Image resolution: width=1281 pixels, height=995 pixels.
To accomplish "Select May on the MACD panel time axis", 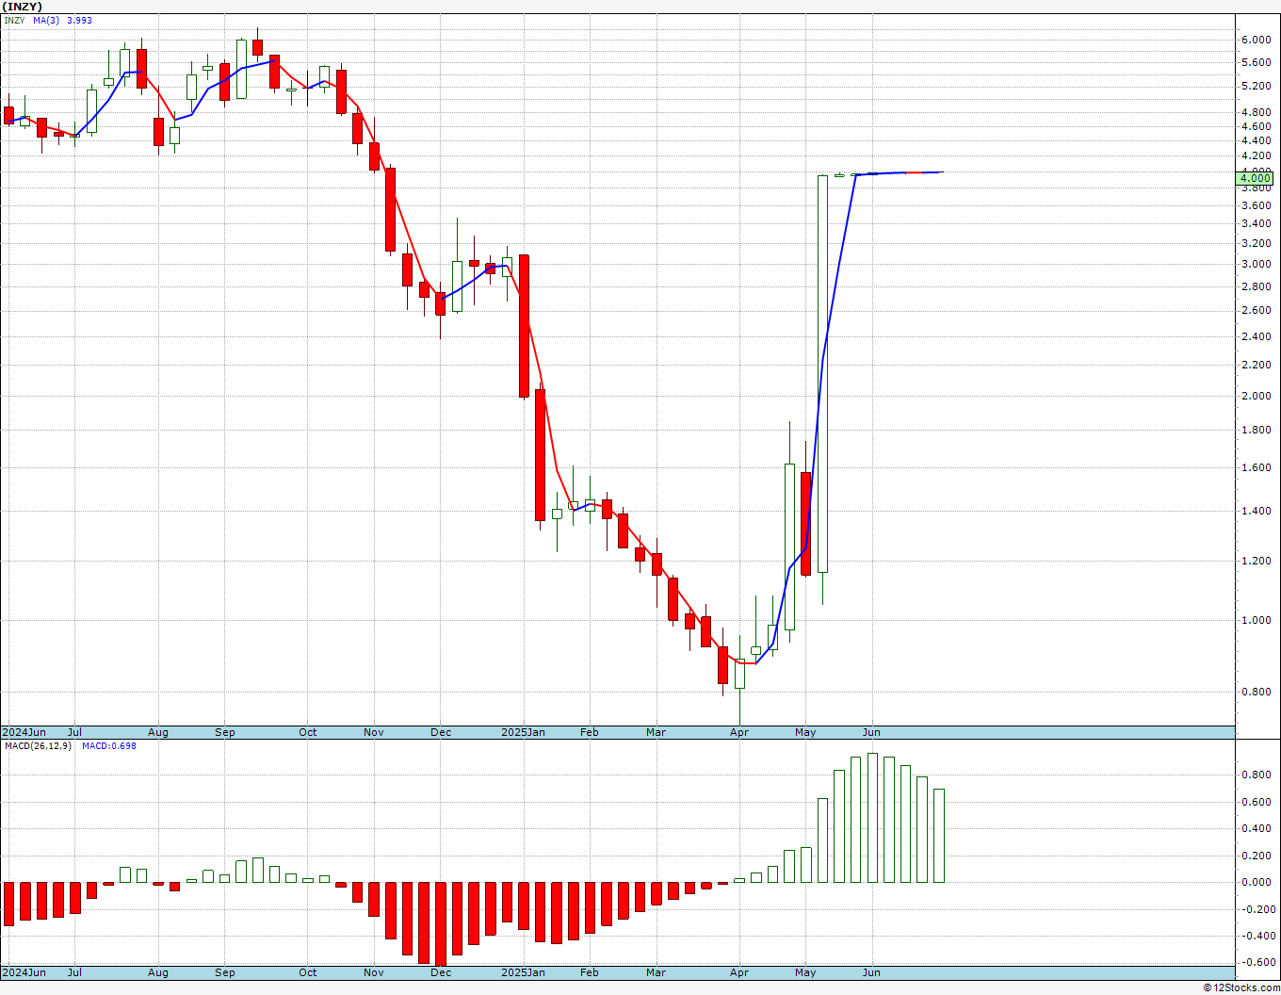I will 805,972.
